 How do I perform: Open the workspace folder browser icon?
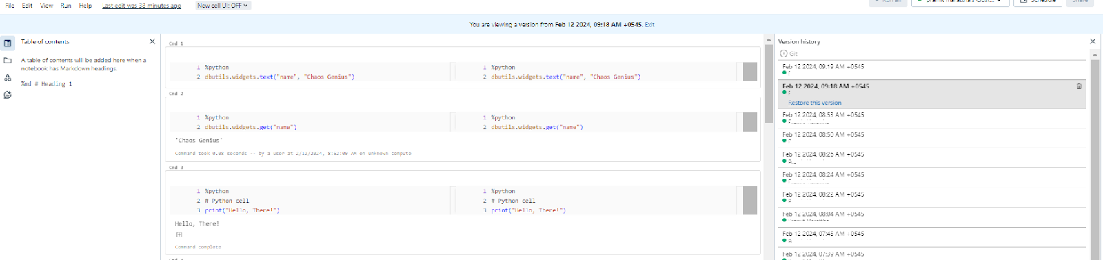(8, 60)
